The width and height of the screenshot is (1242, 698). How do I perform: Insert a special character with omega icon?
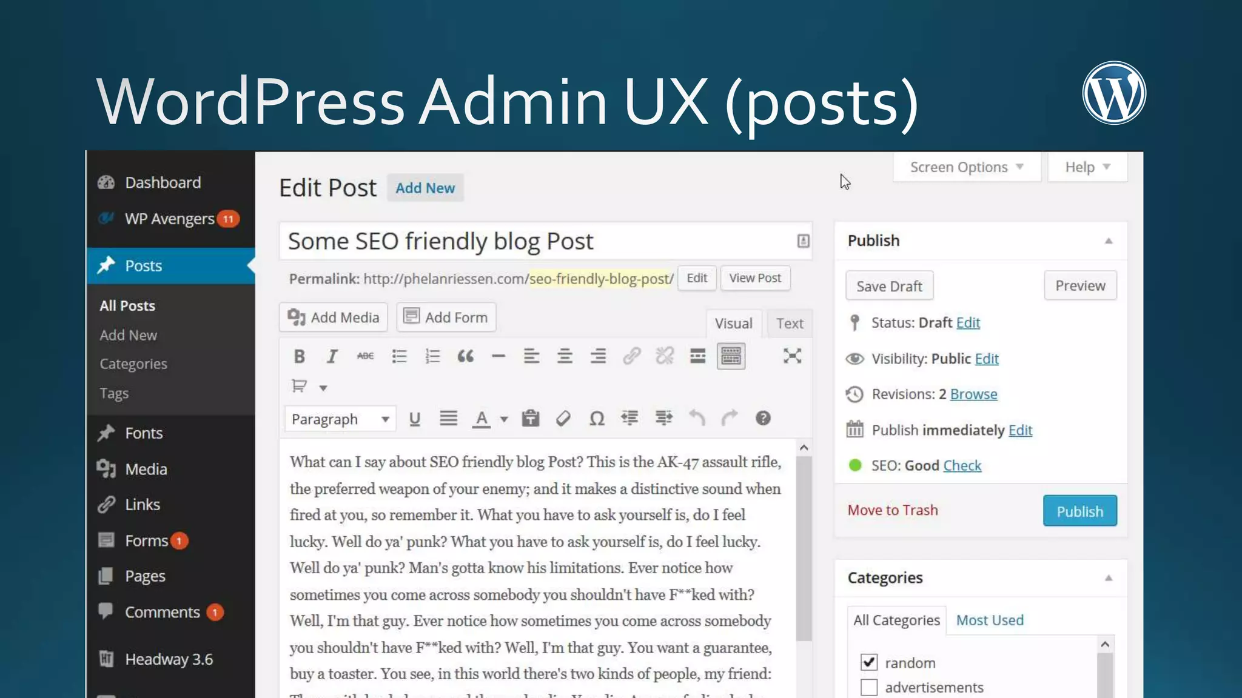pyautogui.click(x=597, y=419)
